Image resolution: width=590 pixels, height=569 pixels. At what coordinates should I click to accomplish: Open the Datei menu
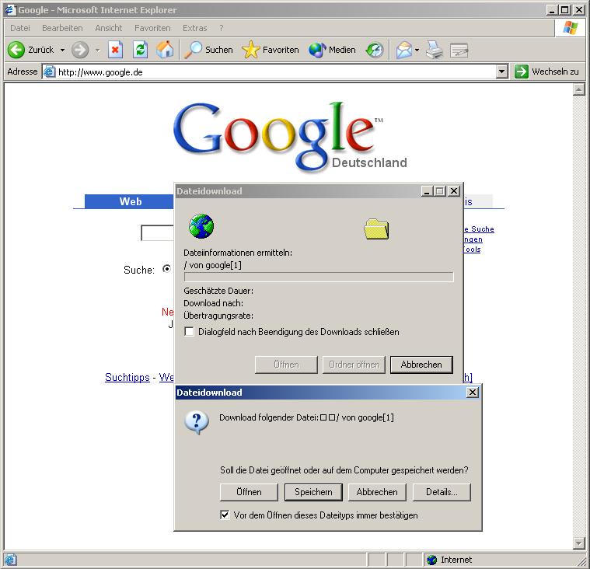(20, 28)
